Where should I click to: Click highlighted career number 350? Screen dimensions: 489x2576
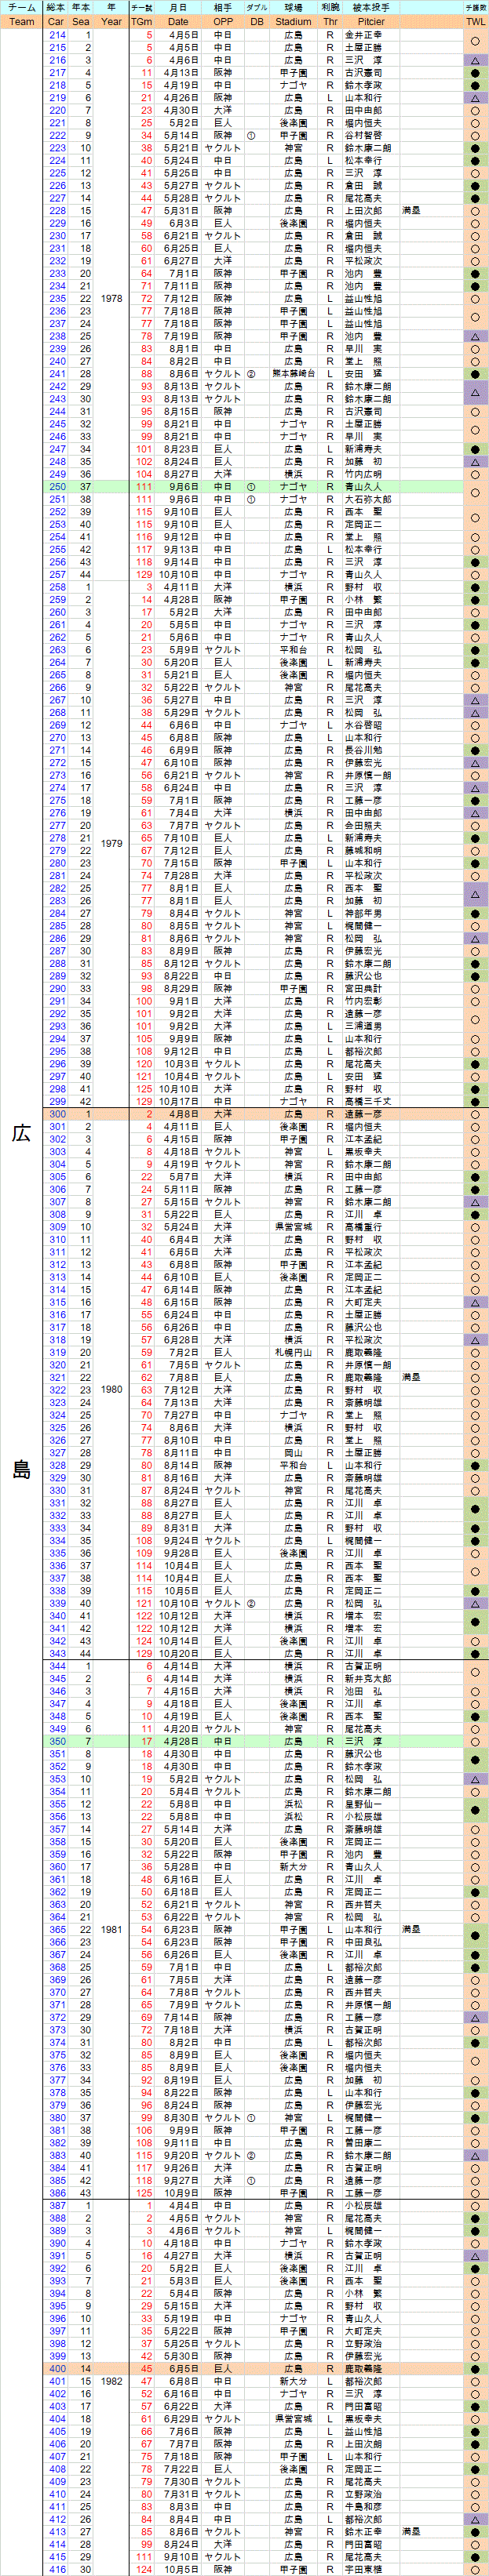pyautogui.click(x=57, y=1741)
